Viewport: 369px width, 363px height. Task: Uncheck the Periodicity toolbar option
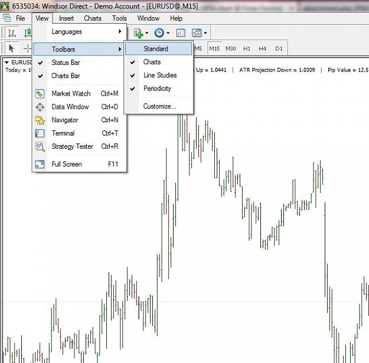click(159, 89)
